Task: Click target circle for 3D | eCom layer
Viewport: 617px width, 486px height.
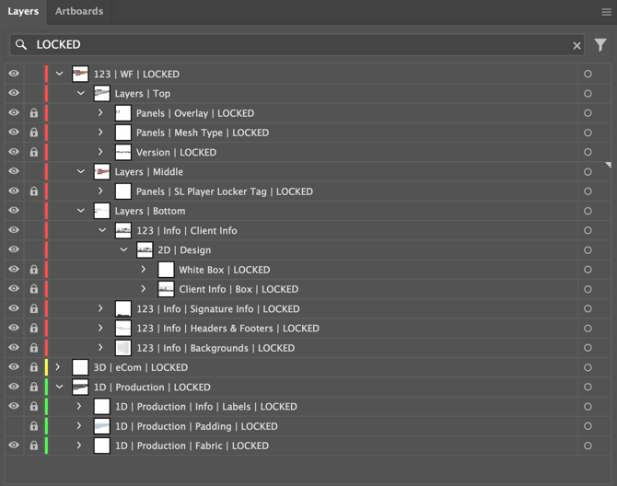Action: pos(588,367)
